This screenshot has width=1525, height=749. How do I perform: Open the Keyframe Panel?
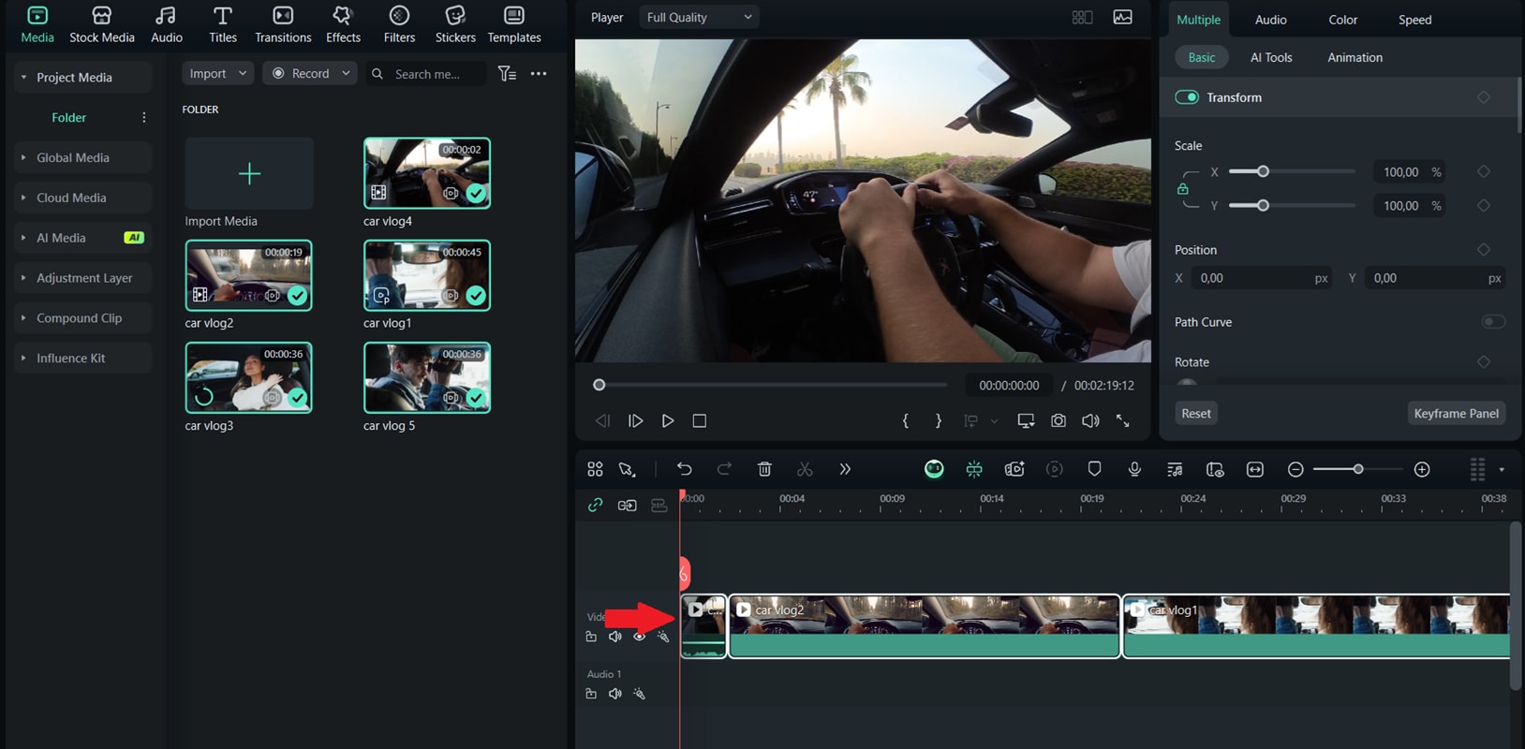[x=1457, y=414]
